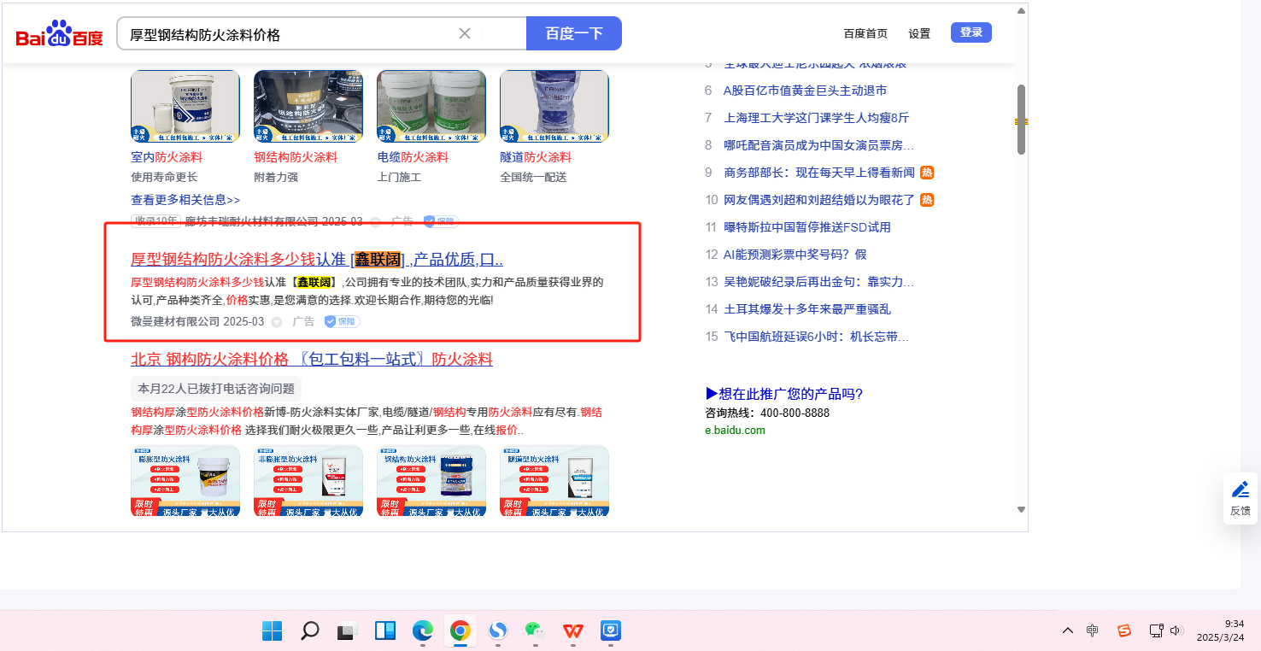Click the 百度一下 search button

click(x=574, y=33)
